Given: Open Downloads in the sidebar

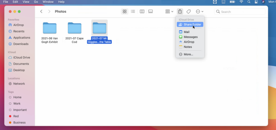Looking at the screenshot, I should 21,44.
